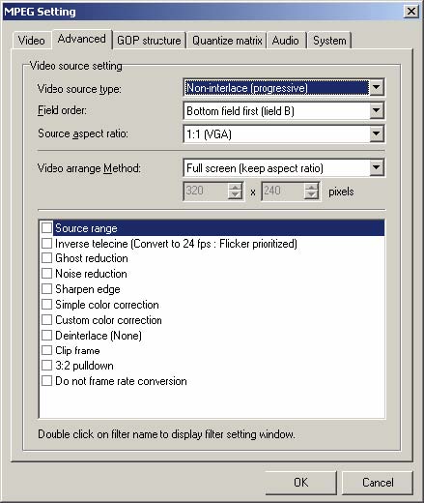Check the Noise reduction filter
The height and width of the screenshot is (503, 424).
point(46,274)
